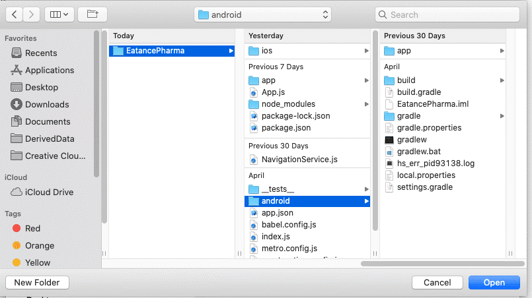Go to Downloads in the sidebar
Screen dimensions: 532x298
click(47, 104)
